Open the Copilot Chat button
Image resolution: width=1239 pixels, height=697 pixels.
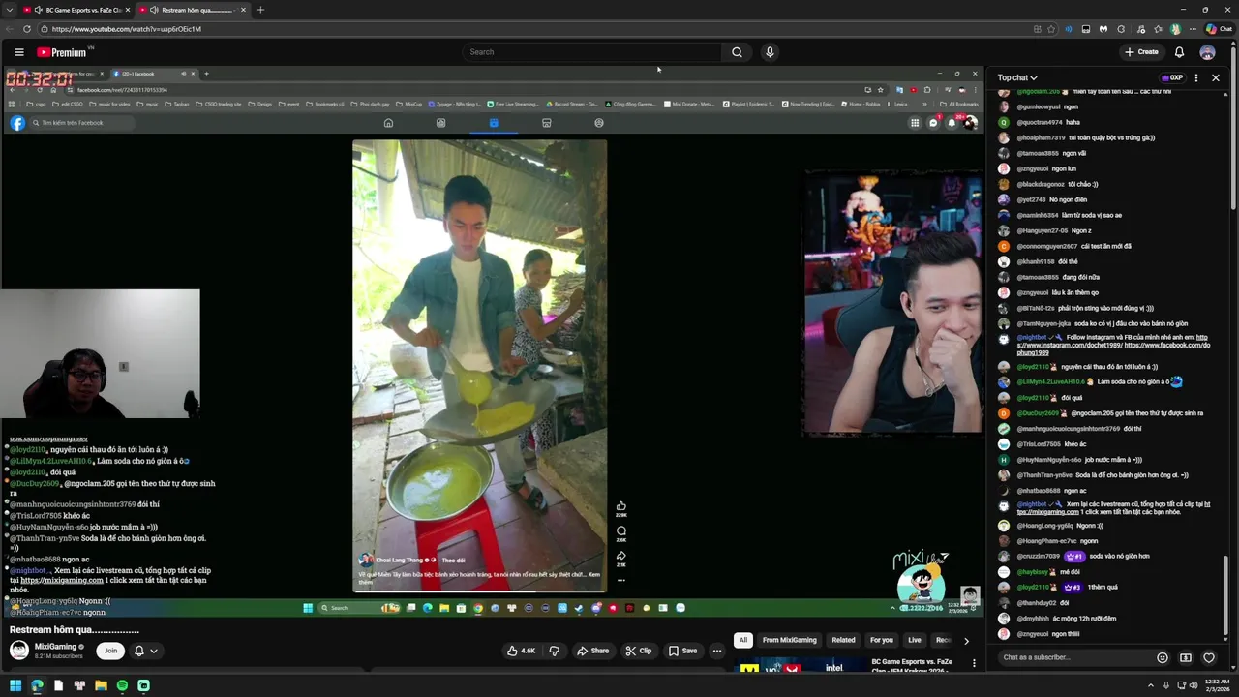coord(1218,29)
